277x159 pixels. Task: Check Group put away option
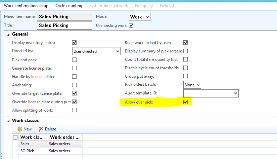click(186, 76)
